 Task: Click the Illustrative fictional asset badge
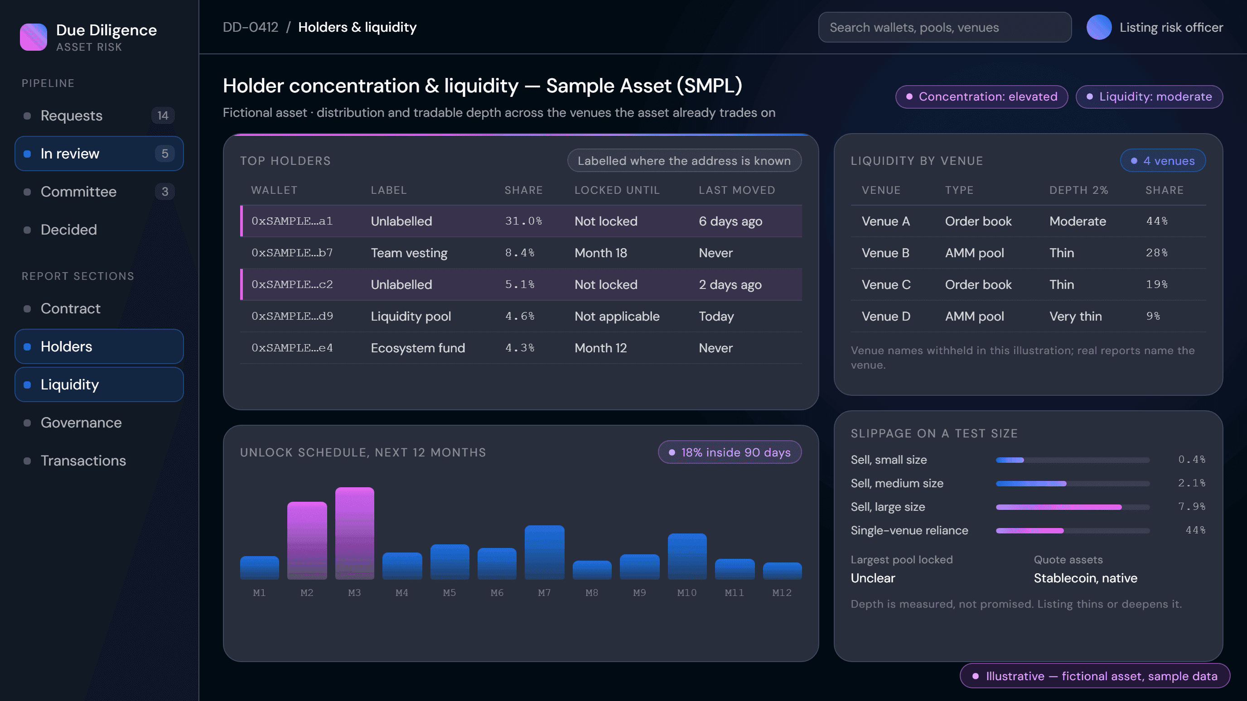point(1094,676)
